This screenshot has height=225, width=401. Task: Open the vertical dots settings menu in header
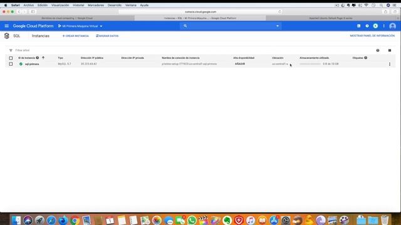(x=384, y=26)
